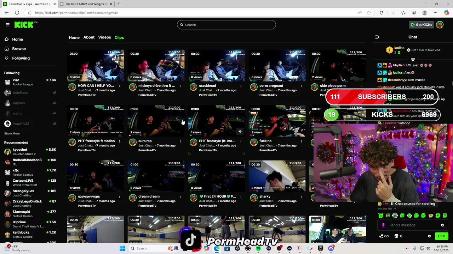Open chat settings gear icon
This screenshot has width=453, height=254.
429,236
